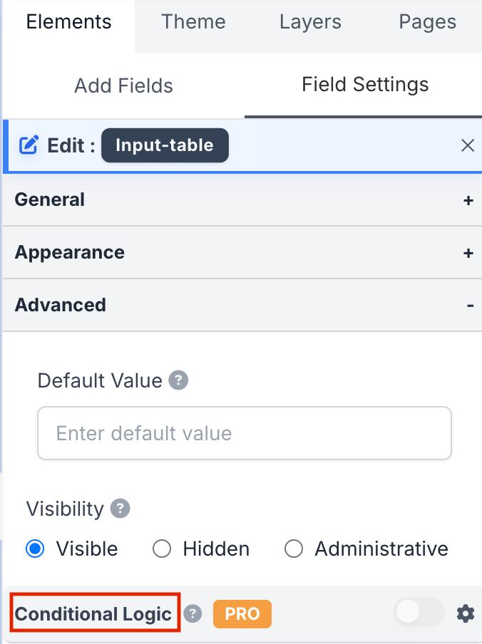The width and height of the screenshot is (482, 644).
Task: Click the default value input field
Action: click(244, 433)
